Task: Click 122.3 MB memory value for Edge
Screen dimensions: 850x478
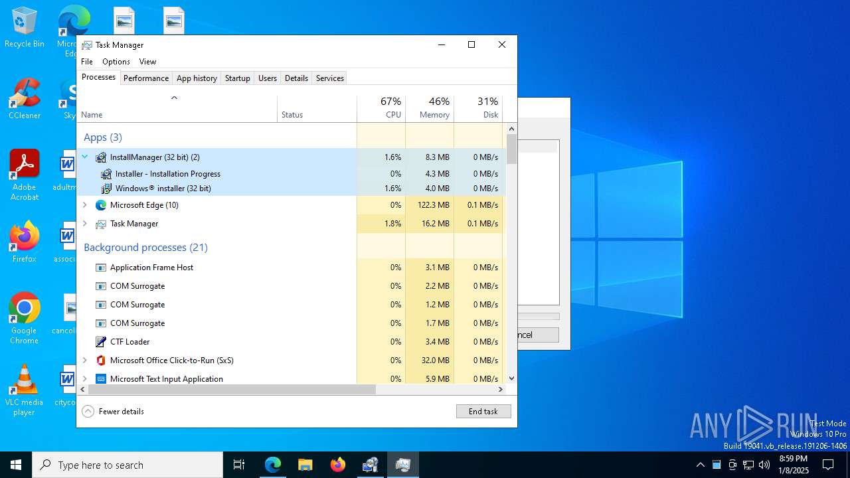Action: point(435,205)
